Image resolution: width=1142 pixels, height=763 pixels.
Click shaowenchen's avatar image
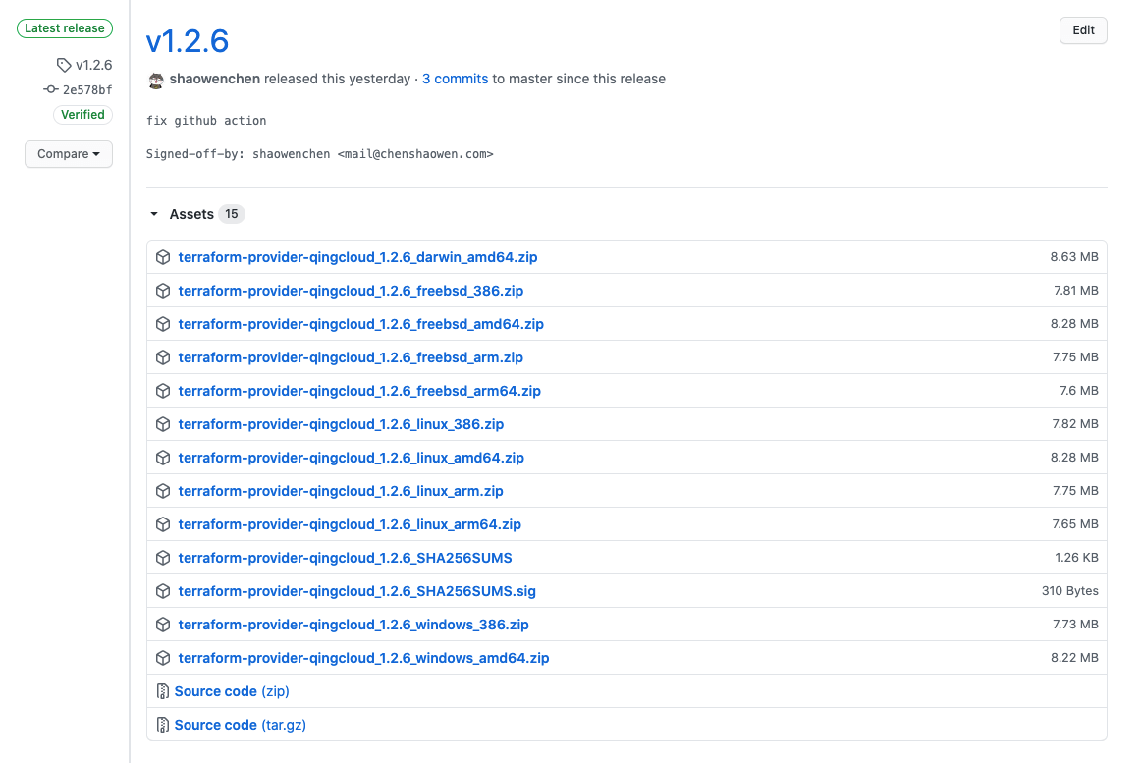point(156,81)
